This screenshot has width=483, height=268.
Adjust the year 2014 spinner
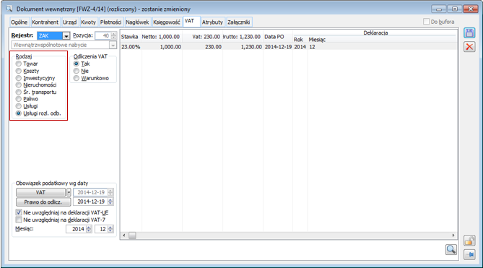click(x=89, y=229)
